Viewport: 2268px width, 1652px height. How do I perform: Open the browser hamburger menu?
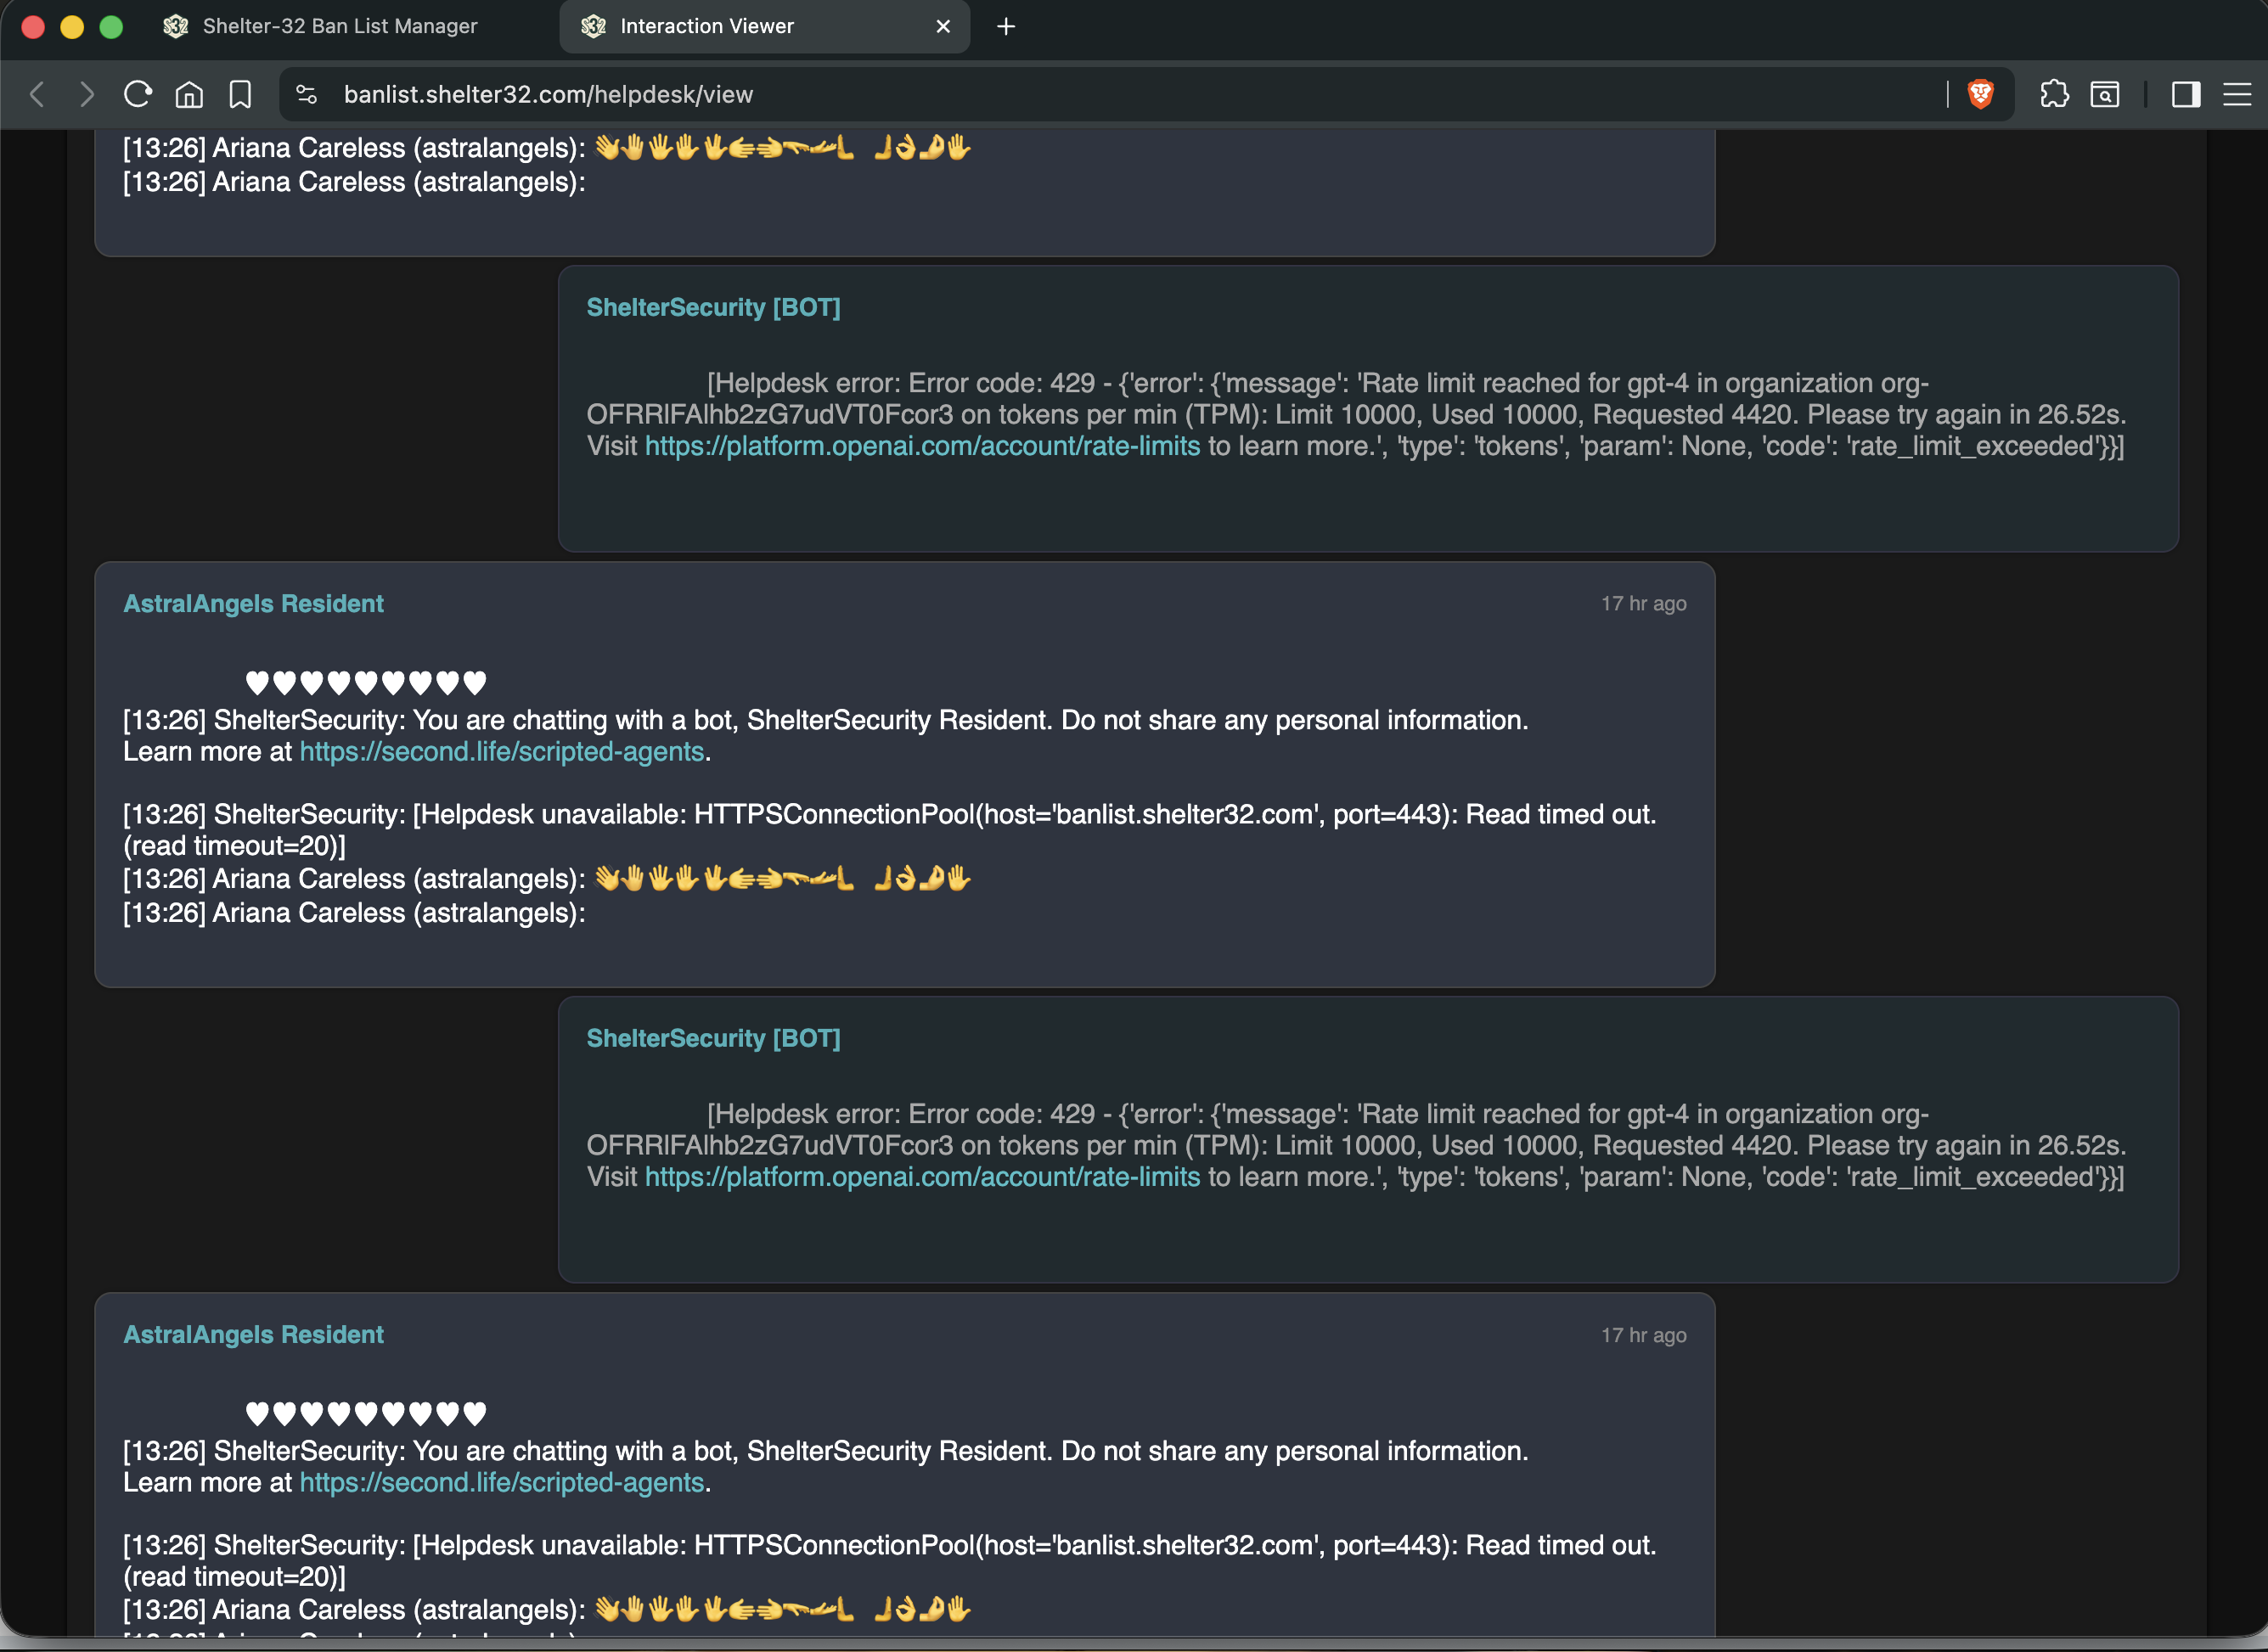(2237, 94)
